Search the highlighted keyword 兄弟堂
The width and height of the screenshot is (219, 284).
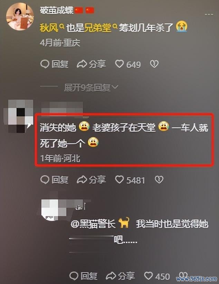click(101, 28)
